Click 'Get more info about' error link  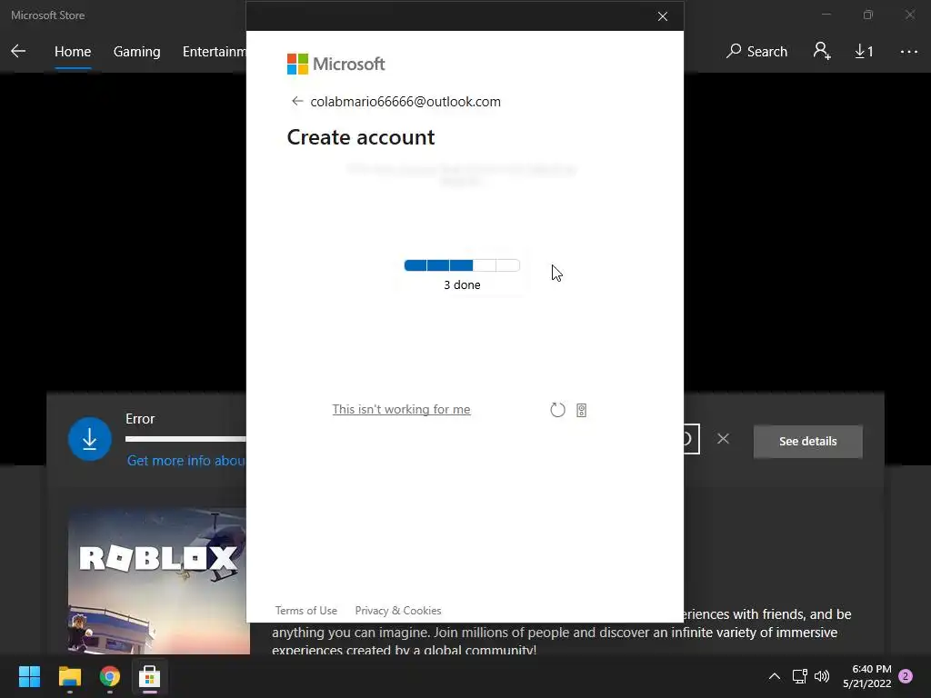point(186,461)
